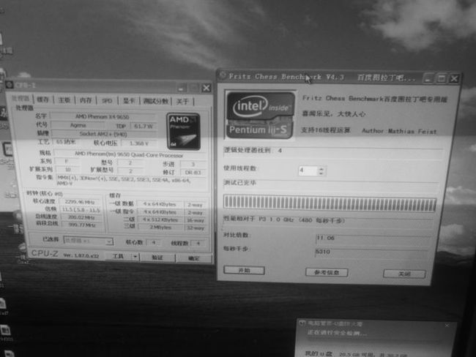Image resolution: width=476 pixels, height=357 pixels.
Task: Click the 工具 button in CPU-Z
Action: [118, 256]
